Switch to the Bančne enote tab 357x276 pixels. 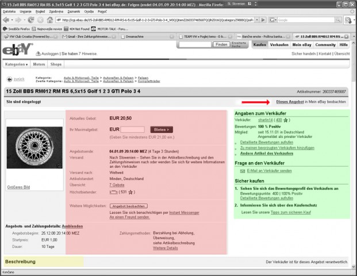[263, 36]
